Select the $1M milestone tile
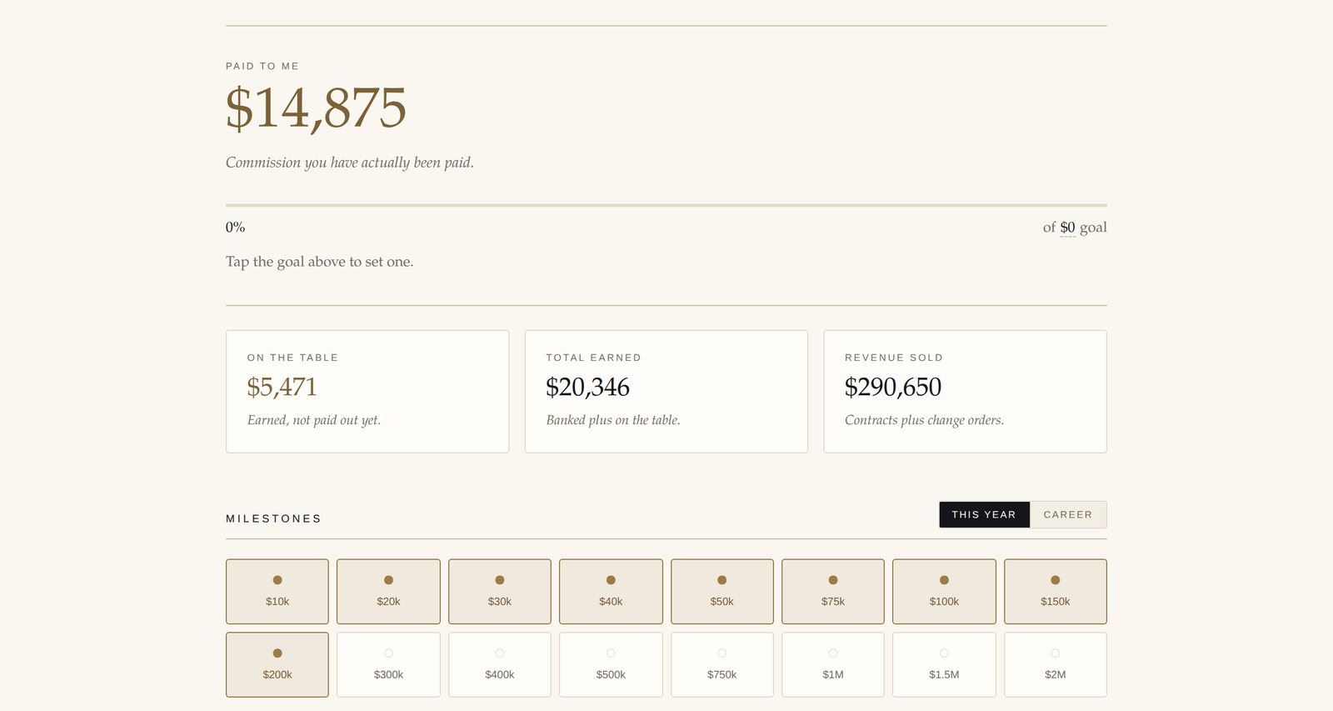 click(x=833, y=664)
